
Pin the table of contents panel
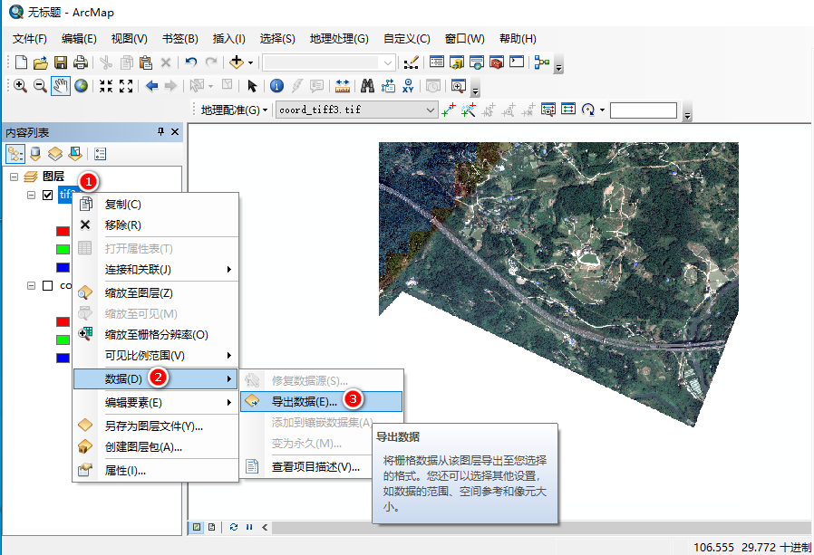[x=160, y=132]
